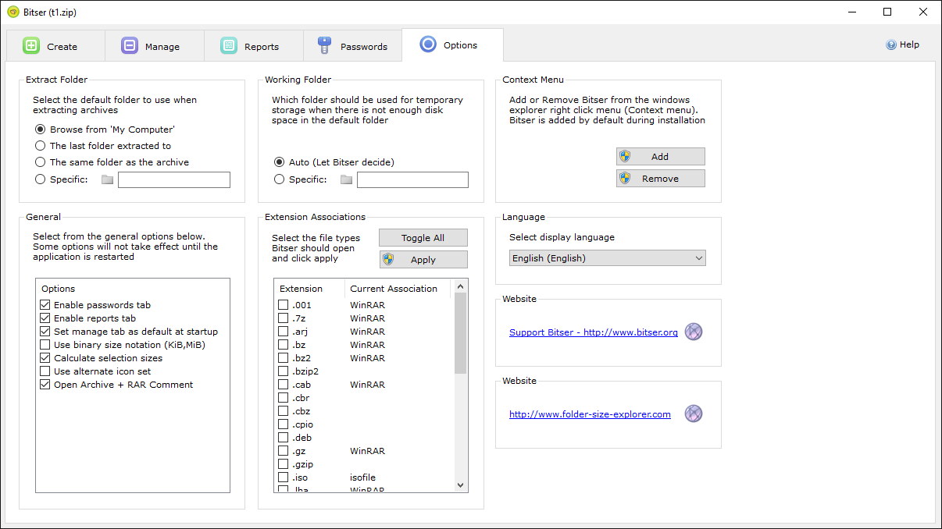
Task: Open the folder browser for Extract Folder specific path
Action: pos(106,179)
